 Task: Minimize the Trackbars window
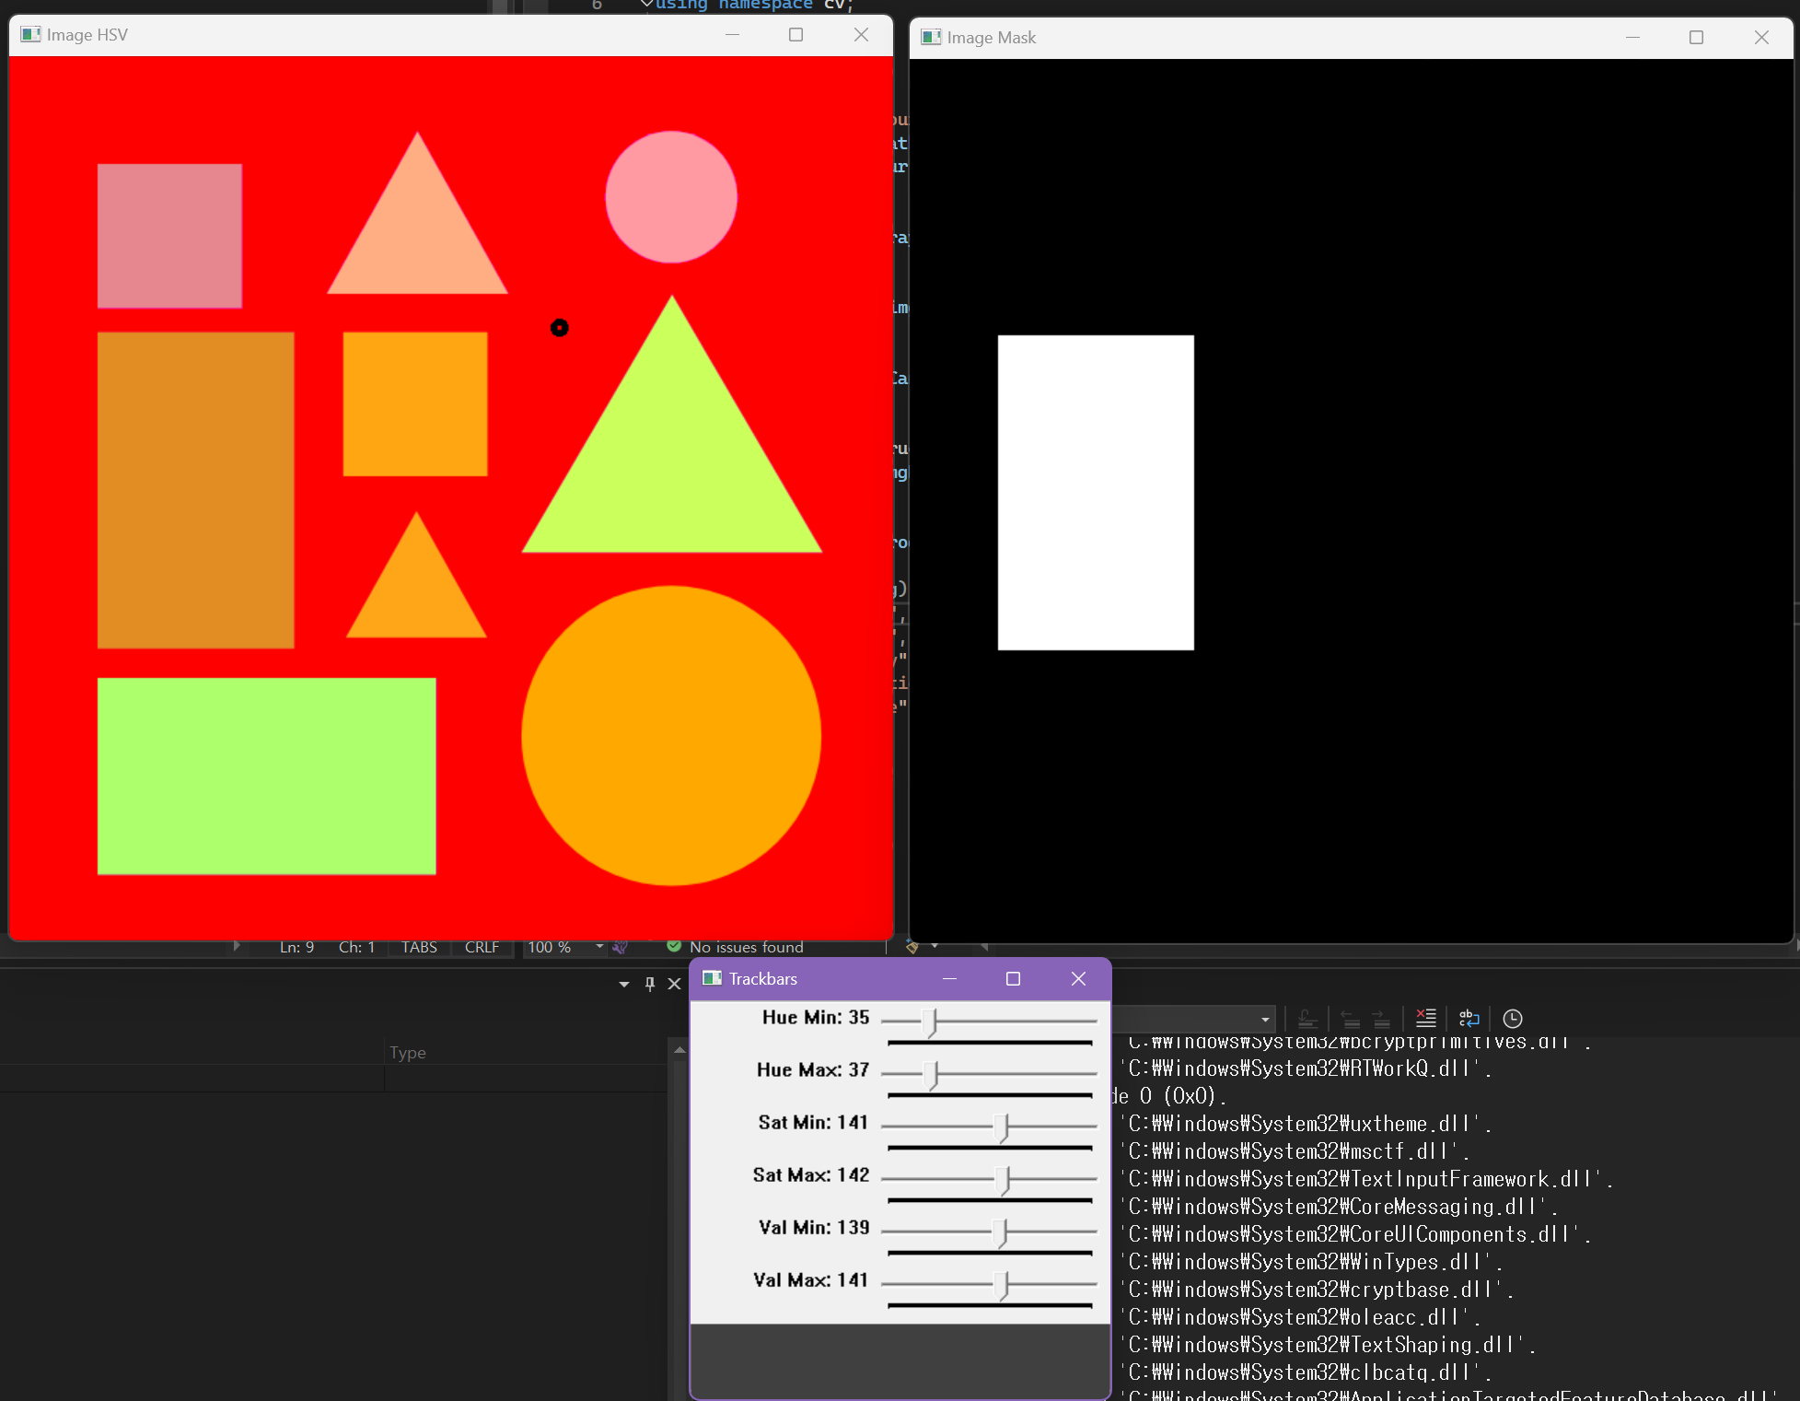949,978
